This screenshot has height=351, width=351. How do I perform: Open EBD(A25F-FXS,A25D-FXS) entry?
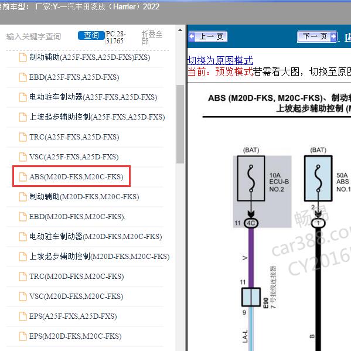click(74, 77)
